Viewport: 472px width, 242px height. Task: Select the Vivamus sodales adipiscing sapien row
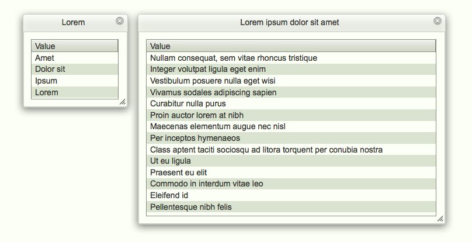click(291, 92)
